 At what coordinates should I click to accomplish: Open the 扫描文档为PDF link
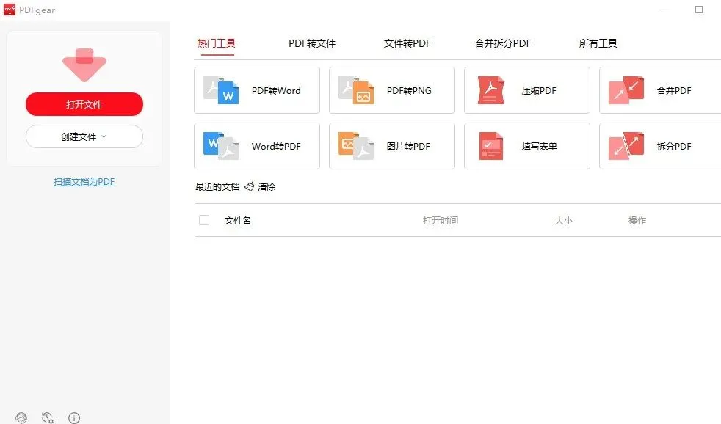coord(84,182)
